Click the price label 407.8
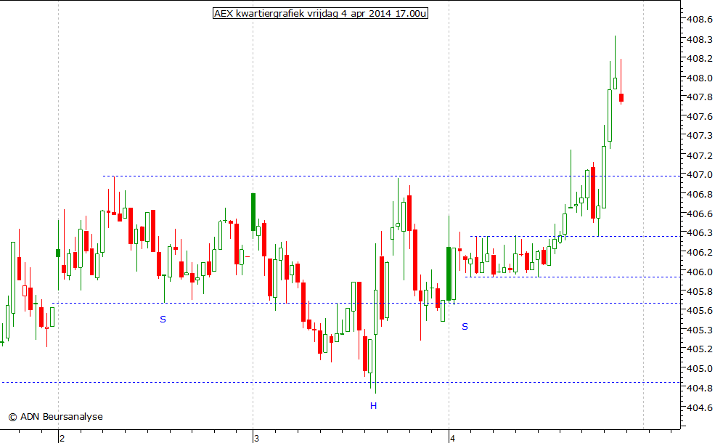 click(x=700, y=97)
